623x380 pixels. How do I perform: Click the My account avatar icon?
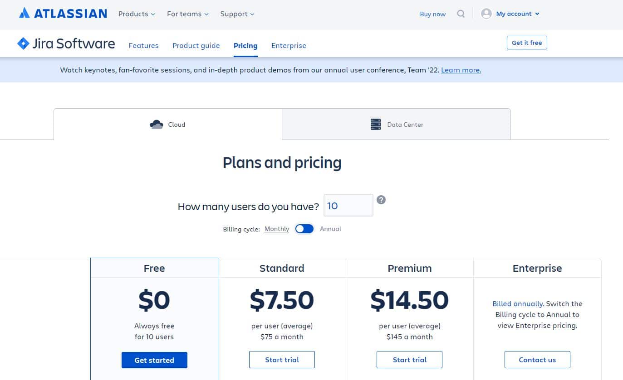(x=486, y=14)
